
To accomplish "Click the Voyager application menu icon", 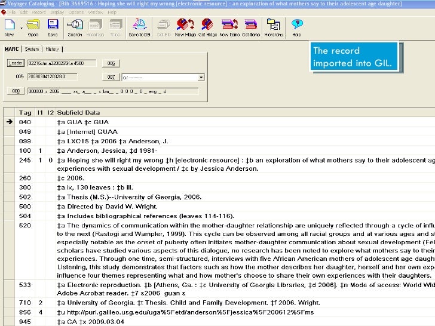I will pyautogui.click(x=4, y=12).
